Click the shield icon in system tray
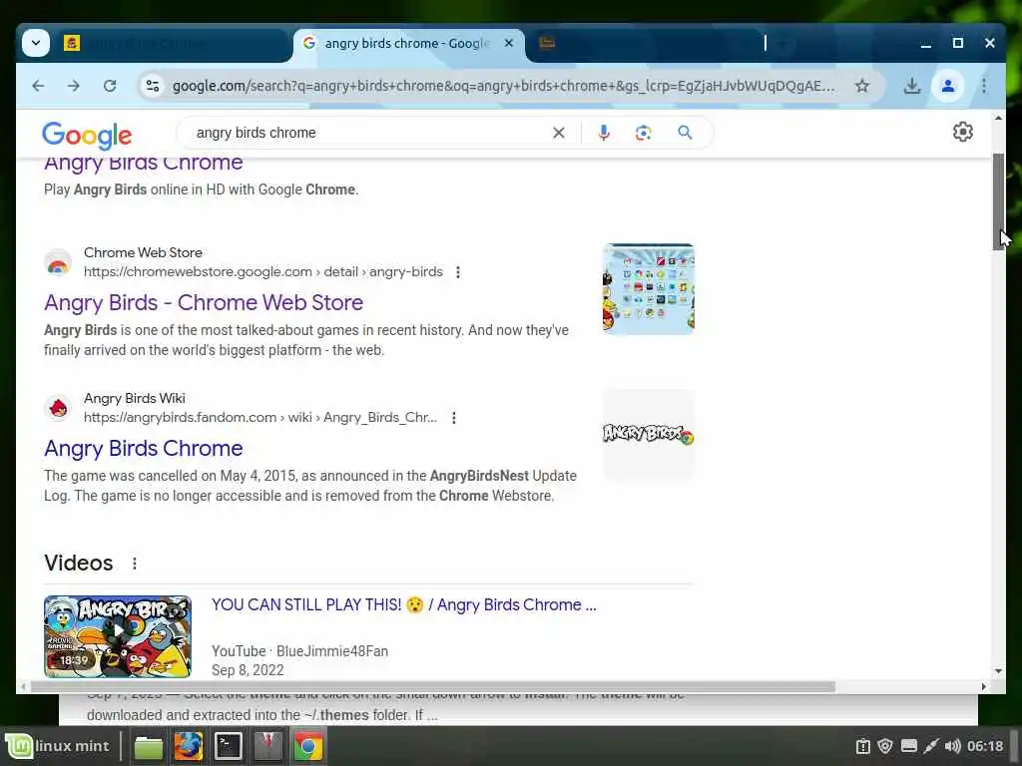Screen dimensions: 1022x766 [x=884, y=746]
